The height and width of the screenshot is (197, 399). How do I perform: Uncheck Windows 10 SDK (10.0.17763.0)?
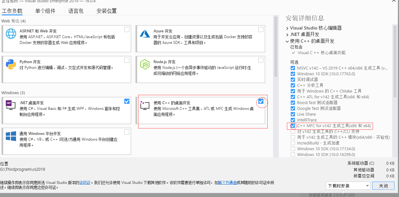tap(293, 74)
